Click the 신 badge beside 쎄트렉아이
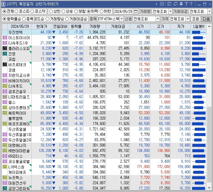Image resolution: width=213 pixels, height=192 pixels. click(x=4, y=113)
